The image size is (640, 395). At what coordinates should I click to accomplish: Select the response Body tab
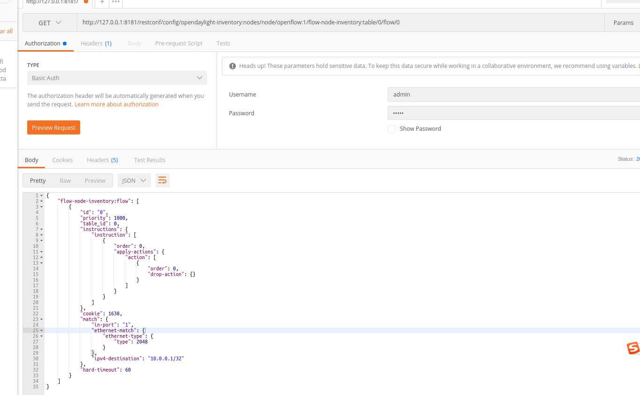31,160
